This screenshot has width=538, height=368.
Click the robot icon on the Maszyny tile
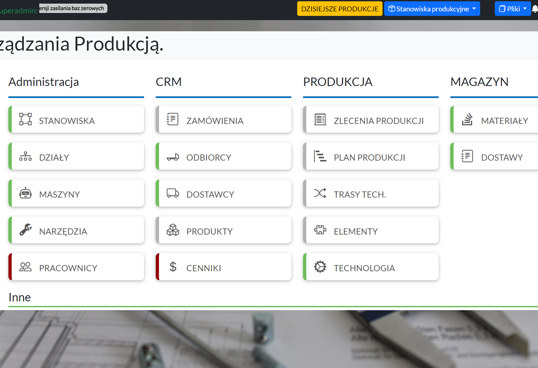coord(25,193)
